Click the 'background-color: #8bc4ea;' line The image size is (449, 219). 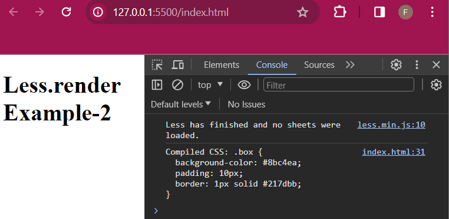(238, 163)
